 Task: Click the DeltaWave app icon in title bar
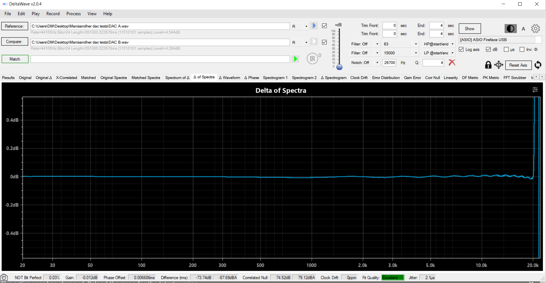pyautogui.click(x=5, y=4)
